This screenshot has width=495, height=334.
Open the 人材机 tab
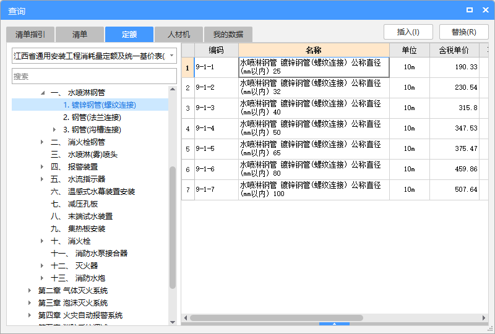(x=179, y=35)
